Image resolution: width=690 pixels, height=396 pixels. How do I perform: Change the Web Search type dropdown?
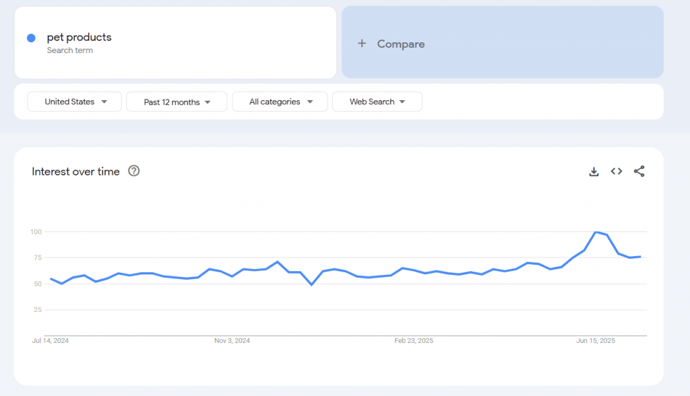click(x=377, y=102)
